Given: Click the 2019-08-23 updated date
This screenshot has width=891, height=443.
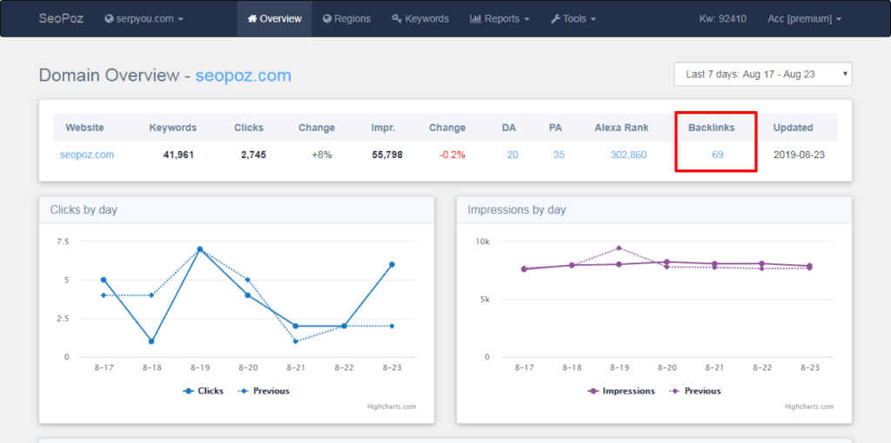Looking at the screenshot, I should pyautogui.click(x=799, y=155).
